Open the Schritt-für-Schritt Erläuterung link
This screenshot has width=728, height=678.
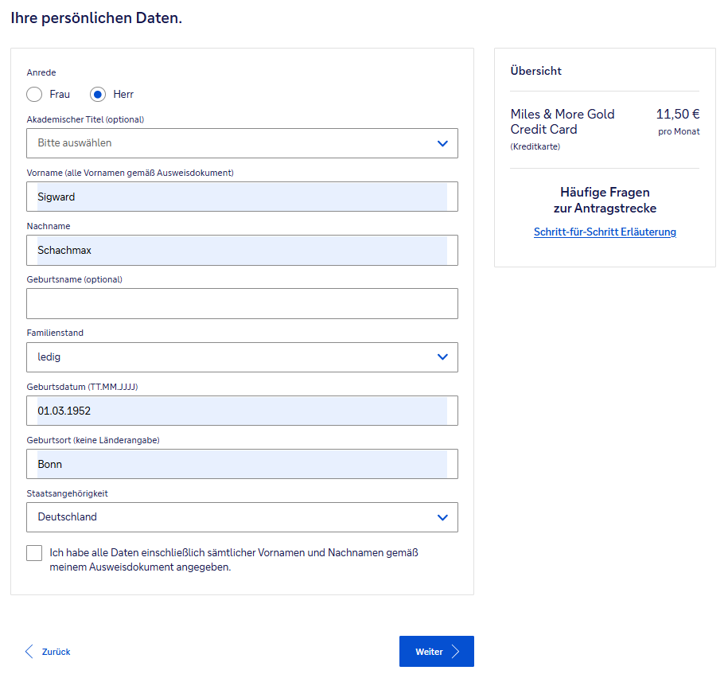pyautogui.click(x=605, y=232)
